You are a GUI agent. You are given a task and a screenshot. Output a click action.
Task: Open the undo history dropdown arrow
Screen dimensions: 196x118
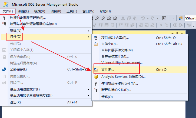pos(148,18)
